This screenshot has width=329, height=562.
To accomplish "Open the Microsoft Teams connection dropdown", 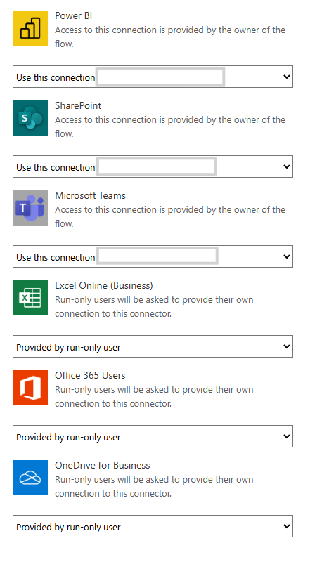I will [153, 256].
